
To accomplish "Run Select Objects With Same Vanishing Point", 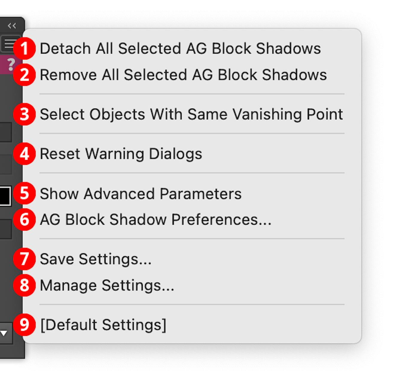I will pos(192,114).
